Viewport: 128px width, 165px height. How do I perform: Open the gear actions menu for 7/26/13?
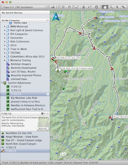click(x=43, y=114)
